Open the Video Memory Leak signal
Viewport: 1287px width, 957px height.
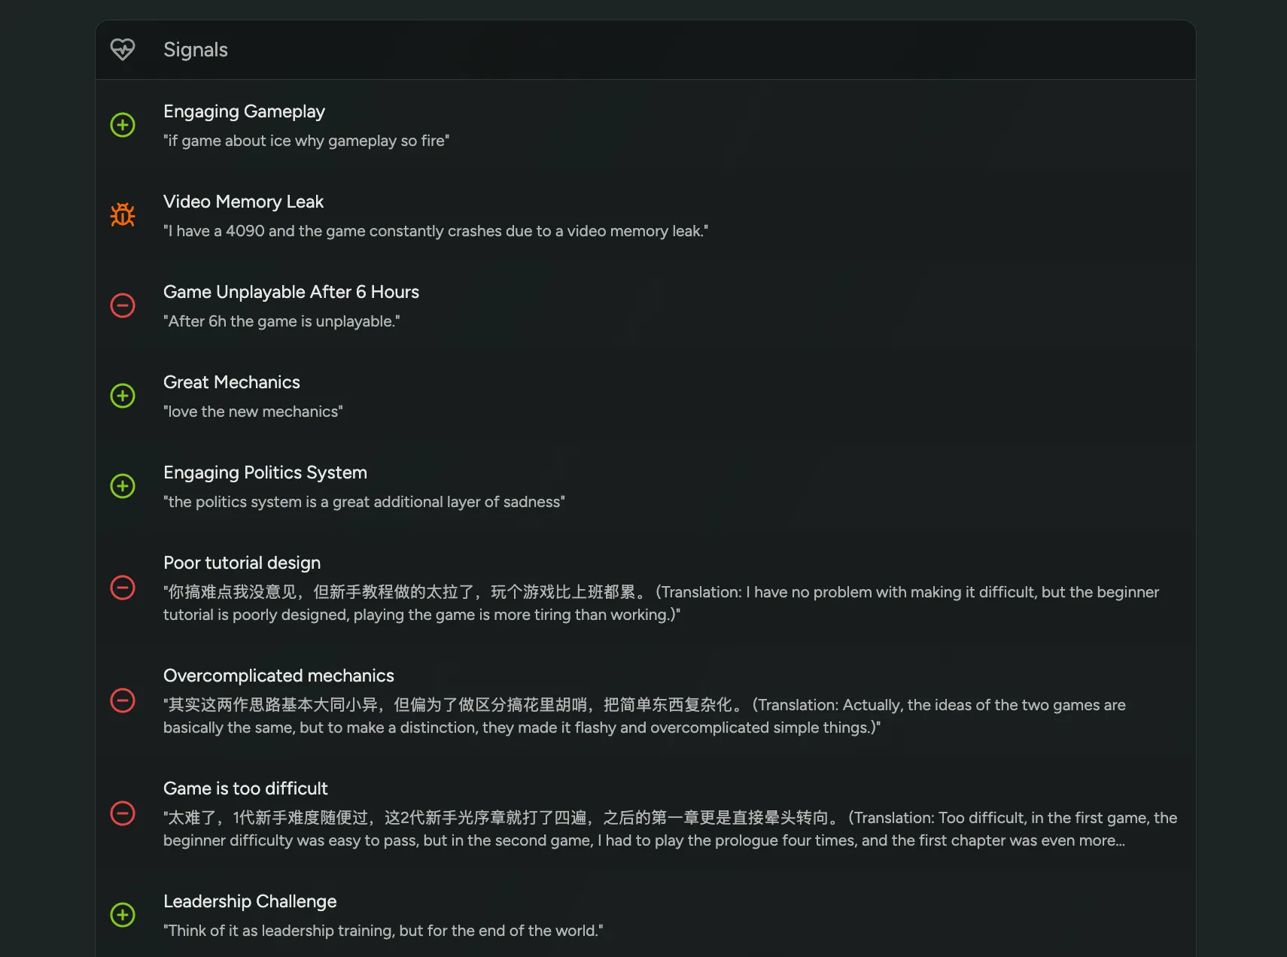[243, 202]
